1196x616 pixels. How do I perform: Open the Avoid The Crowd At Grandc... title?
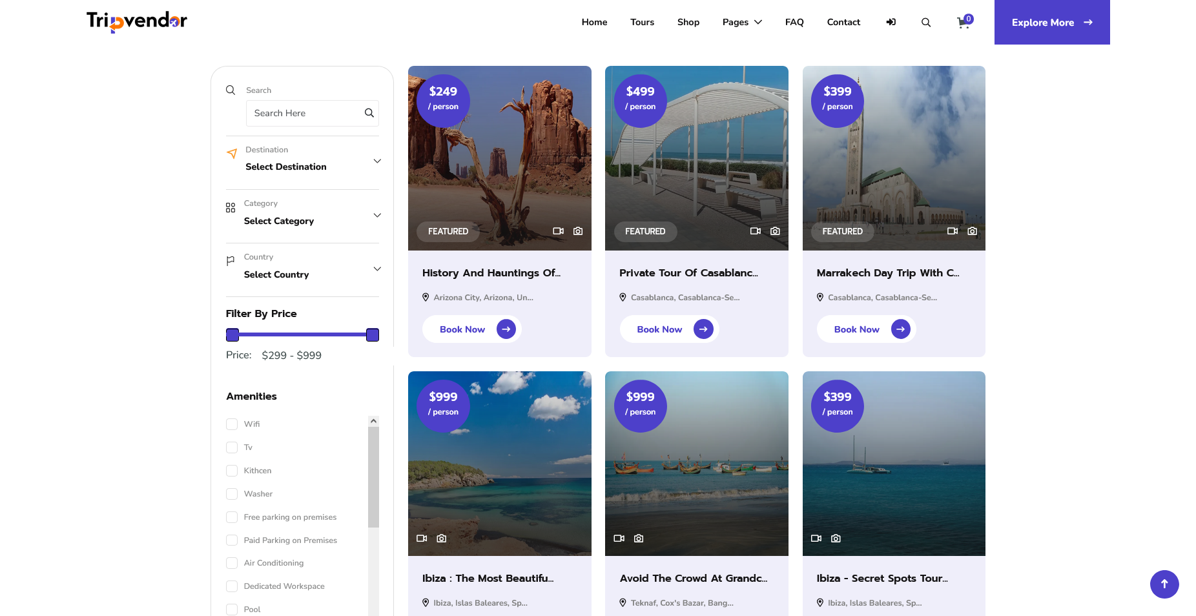(694, 579)
